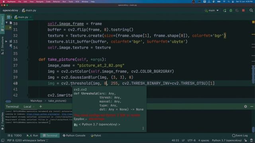
Task: Click GaussianBlur on line 39
Action: [x=84, y=77]
